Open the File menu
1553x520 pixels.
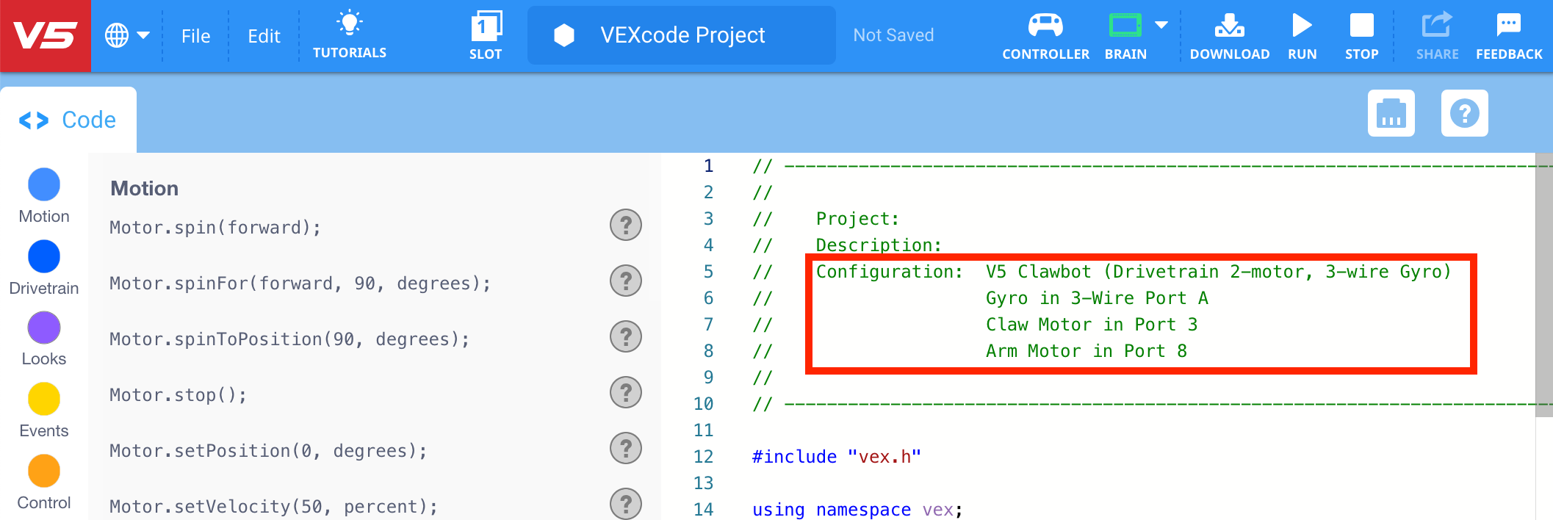pyautogui.click(x=195, y=35)
